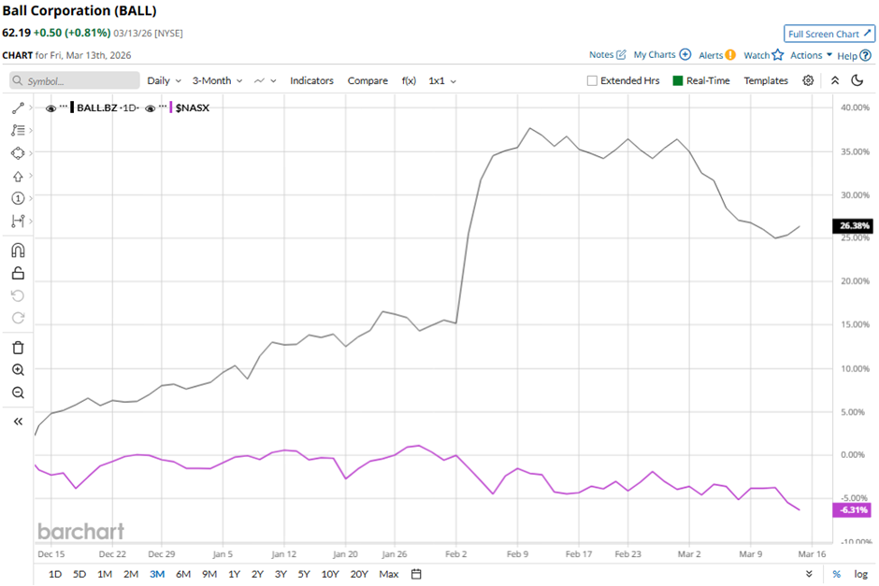Enable the Extended Hrs checkbox

click(592, 81)
